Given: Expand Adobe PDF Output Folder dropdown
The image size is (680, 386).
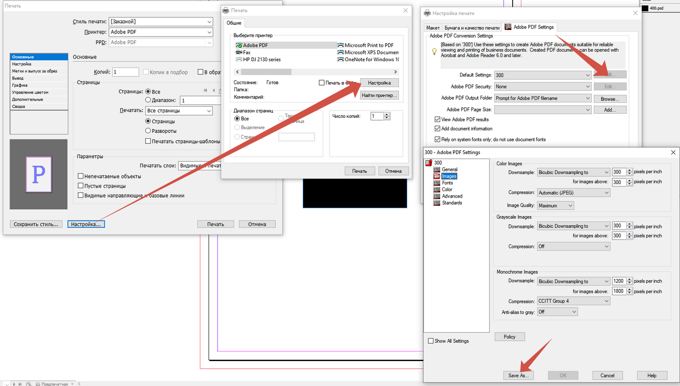Looking at the screenshot, I should pyautogui.click(x=543, y=98).
